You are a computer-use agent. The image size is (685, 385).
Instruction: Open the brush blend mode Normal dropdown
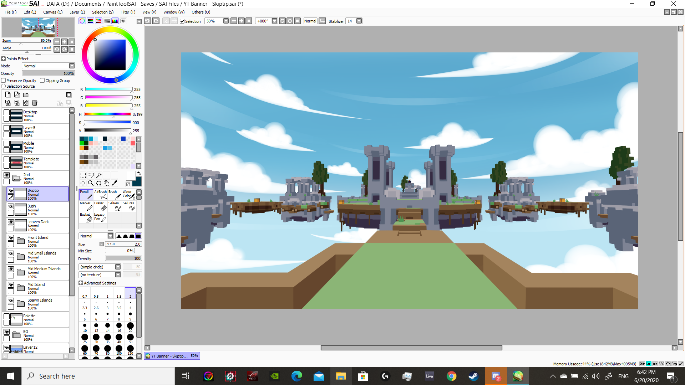click(x=96, y=236)
